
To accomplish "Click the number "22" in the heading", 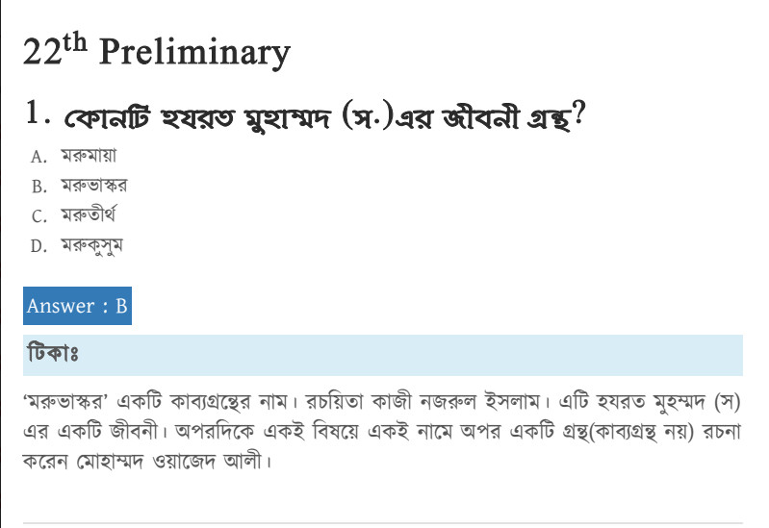I will click(43, 53).
